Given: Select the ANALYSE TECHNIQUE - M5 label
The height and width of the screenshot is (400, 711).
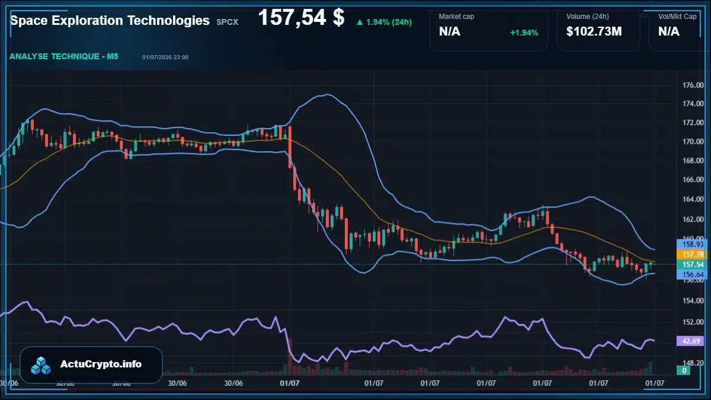Looking at the screenshot, I should point(64,56).
